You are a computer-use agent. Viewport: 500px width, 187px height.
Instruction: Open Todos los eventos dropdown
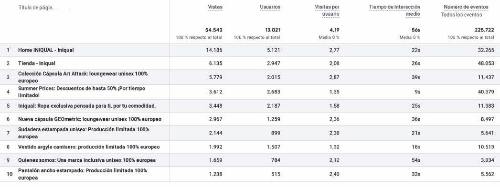click(x=461, y=15)
